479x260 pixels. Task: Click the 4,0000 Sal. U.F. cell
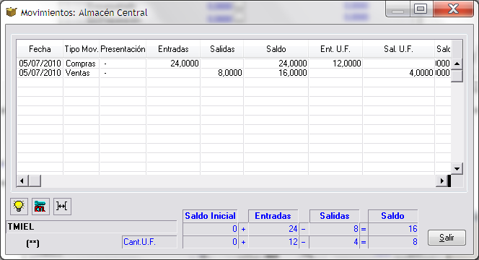pos(398,73)
